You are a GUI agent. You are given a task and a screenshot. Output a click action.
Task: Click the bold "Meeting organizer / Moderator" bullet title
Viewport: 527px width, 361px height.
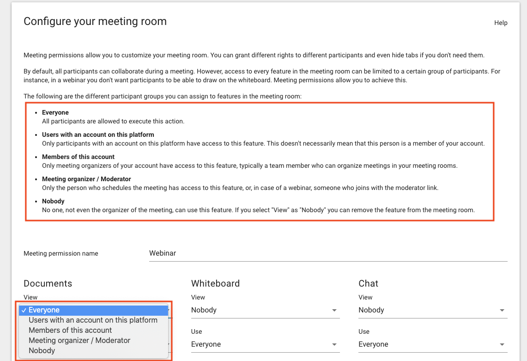click(x=86, y=179)
